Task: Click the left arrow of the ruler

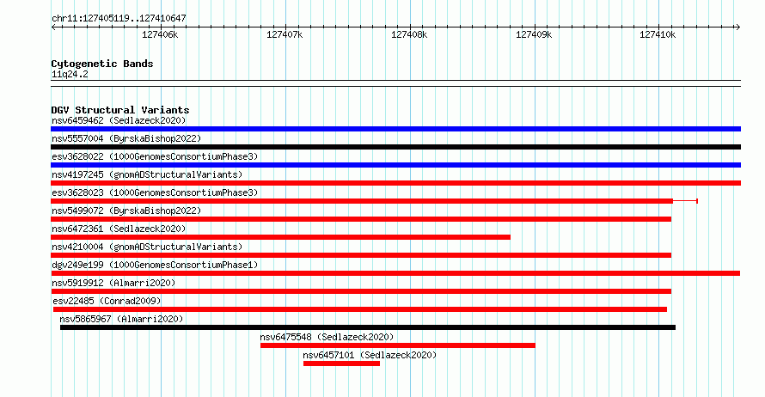Action: point(53,27)
